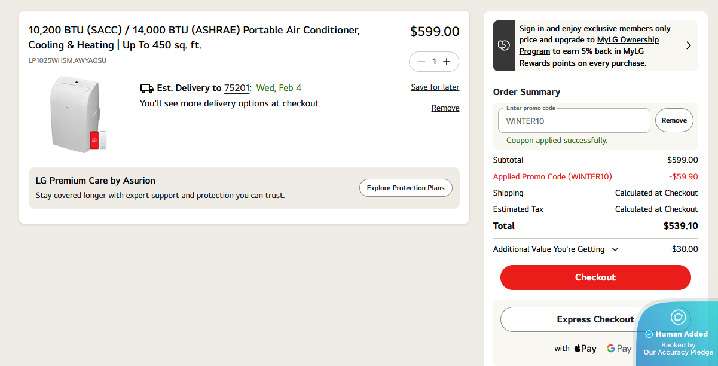The height and width of the screenshot is (366, 718).
Task: Open the MyLG Ownership Program link
Action: [628, 40]
